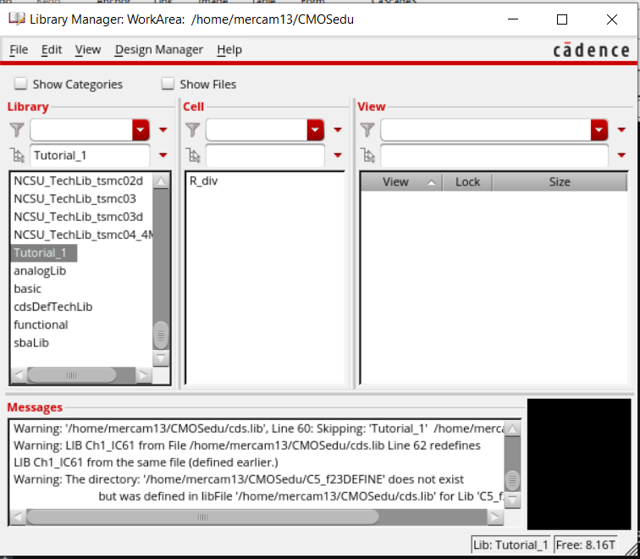Click Messages scroll left arrow

click(x=18, y=517)
